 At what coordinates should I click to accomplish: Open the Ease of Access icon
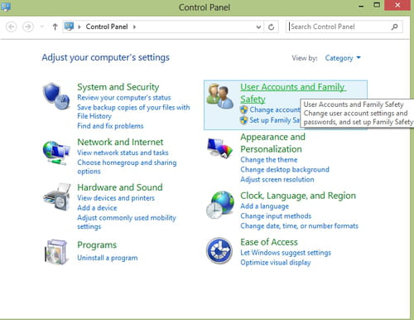pos(219,250)
